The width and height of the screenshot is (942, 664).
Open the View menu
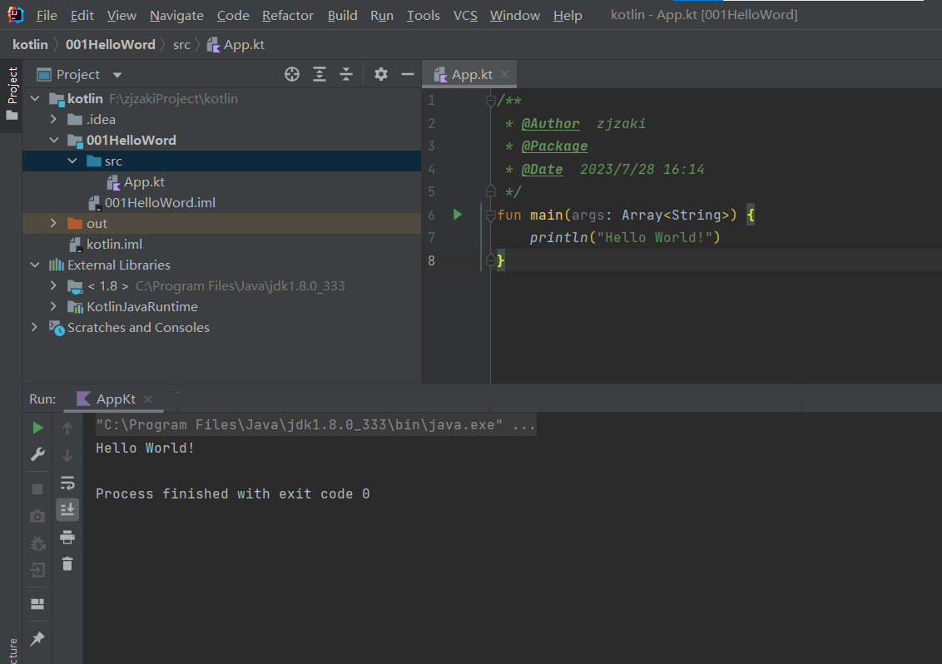point(121,15)
